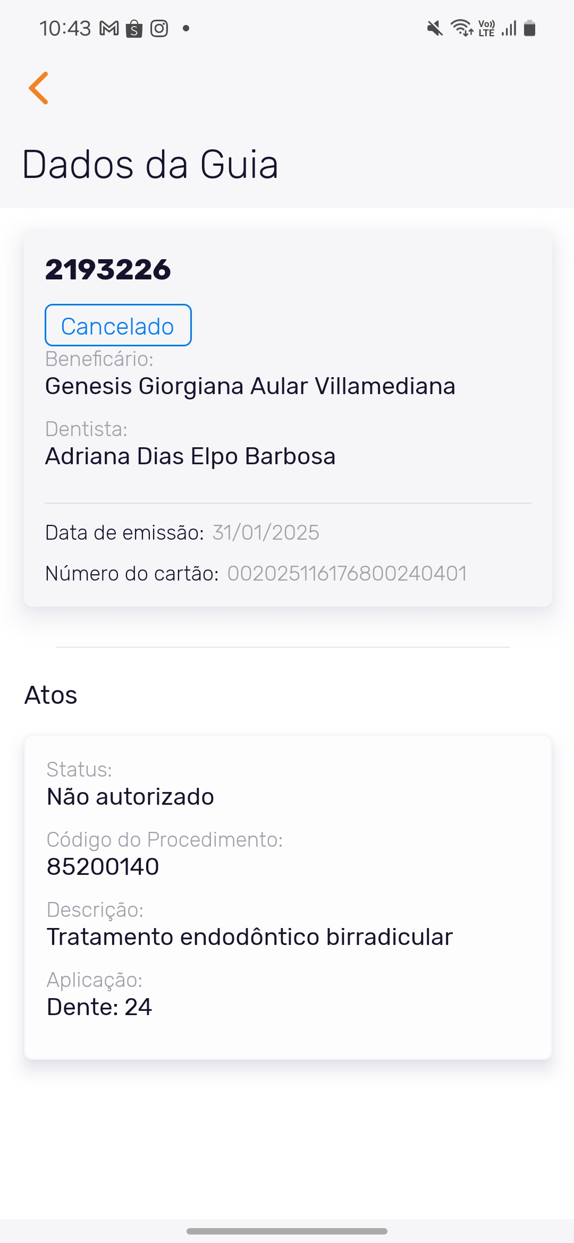This screenshot has width=574, height=1243.
Task: Tap the Dente: 24 application text
Action: [x=99, y=1007]
